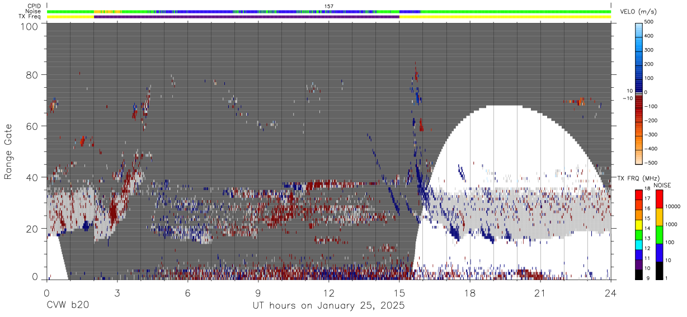Click the pale-orange bottom of velocity colorbar
Image resolution: width=687 pixels, height=317 pixels.
pos(639,158)
